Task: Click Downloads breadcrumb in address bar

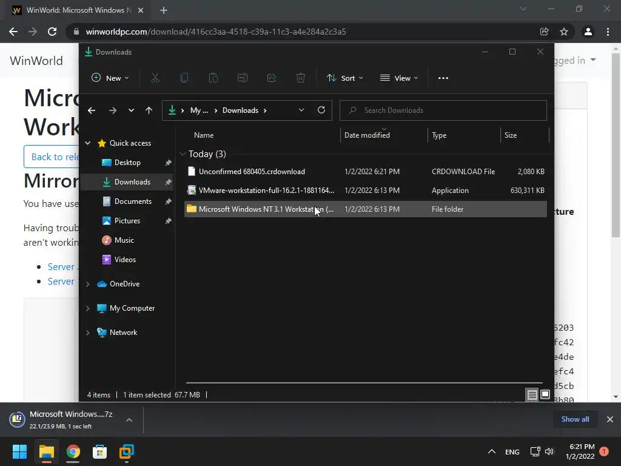Action: point(240,110)
